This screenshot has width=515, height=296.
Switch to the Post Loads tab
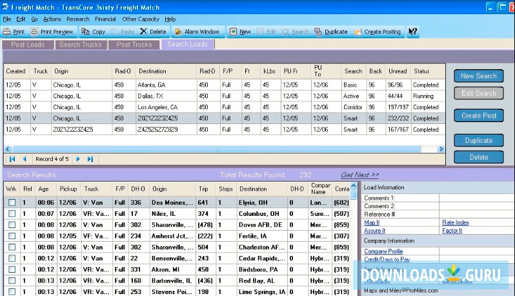(x=27, y=45)
